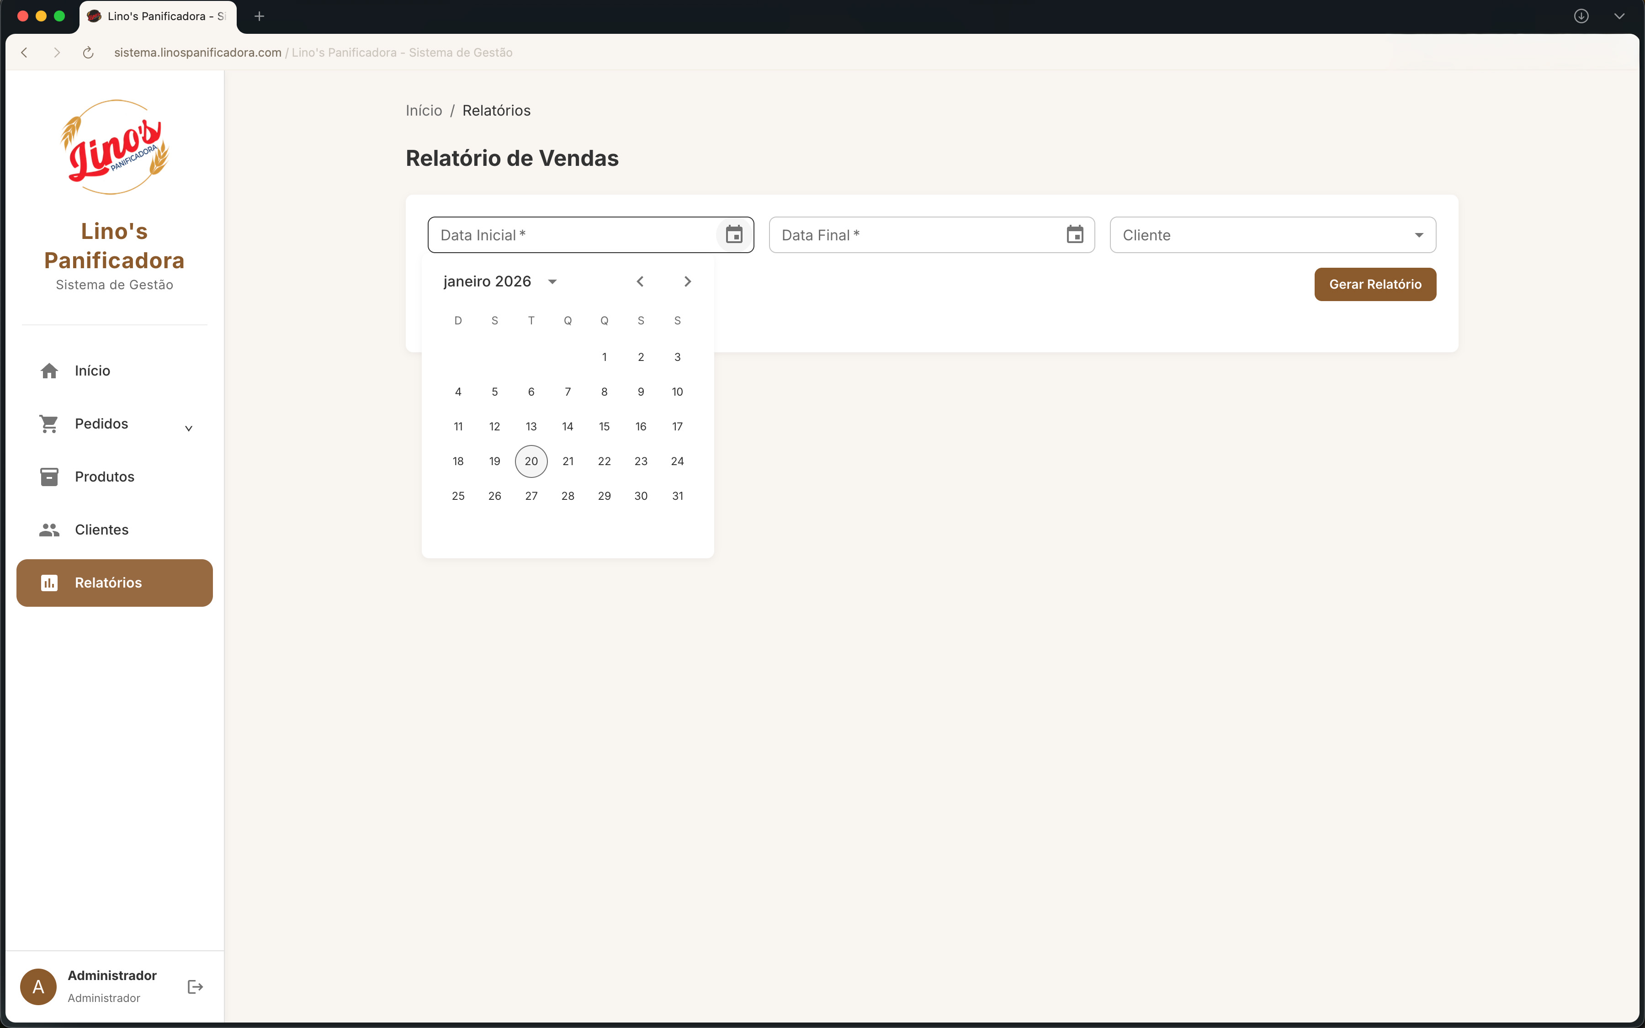
Task: Select day 13 in the calendar
Action: coord(531,426)
